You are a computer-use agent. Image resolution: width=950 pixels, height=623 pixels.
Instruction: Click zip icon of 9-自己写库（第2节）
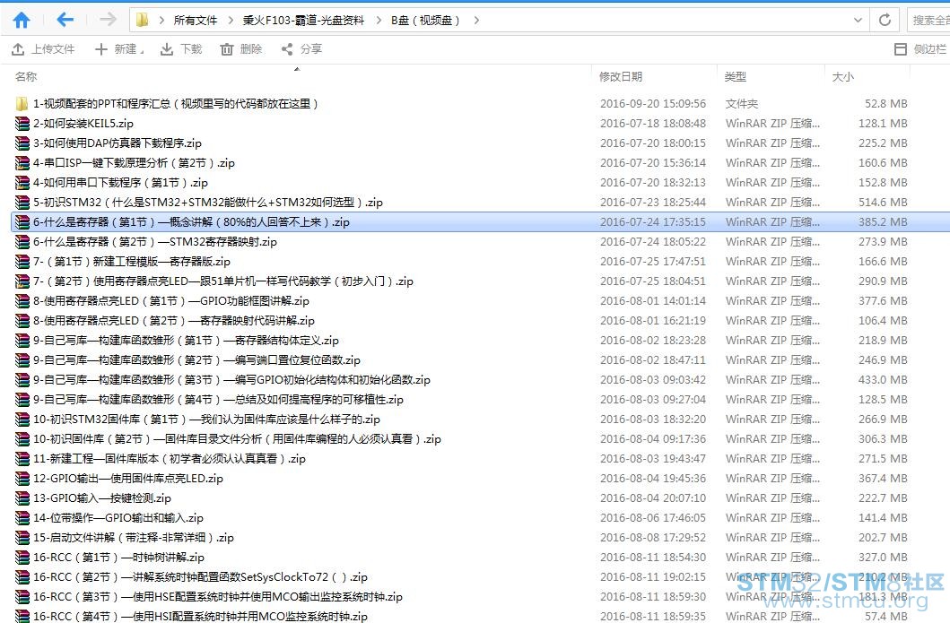click(22, 360)
